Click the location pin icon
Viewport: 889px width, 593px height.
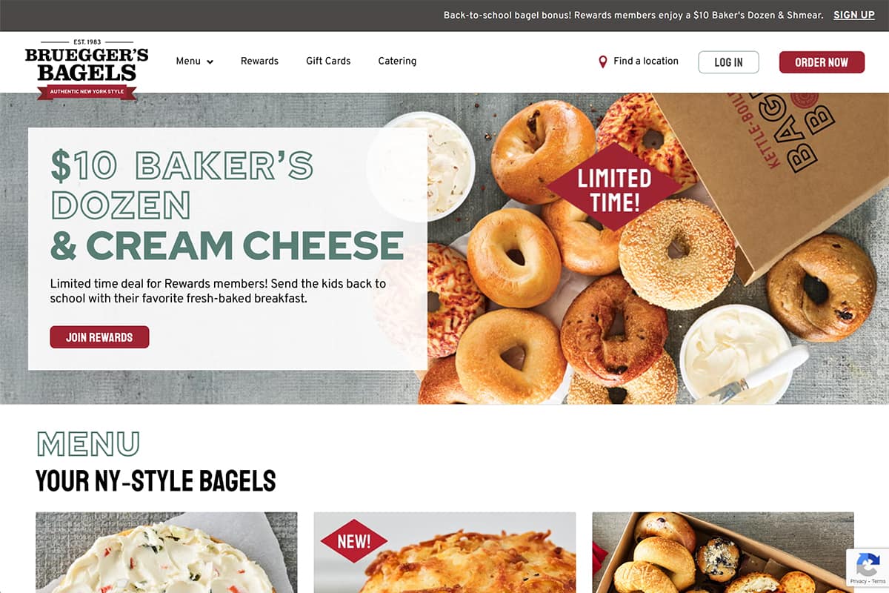603,62
